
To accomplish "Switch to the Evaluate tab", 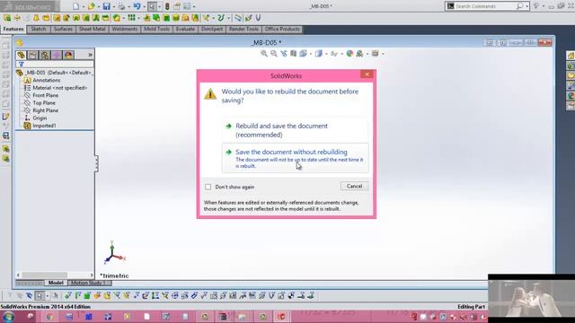I will [185, 29].
